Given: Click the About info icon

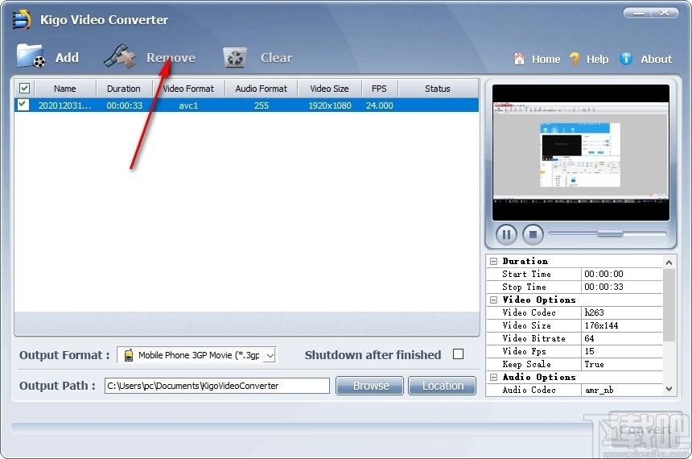Looking at the screenshot, I should coord(626,59).
